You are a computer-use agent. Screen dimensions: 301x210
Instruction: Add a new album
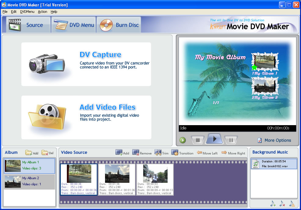click(32, 153)
